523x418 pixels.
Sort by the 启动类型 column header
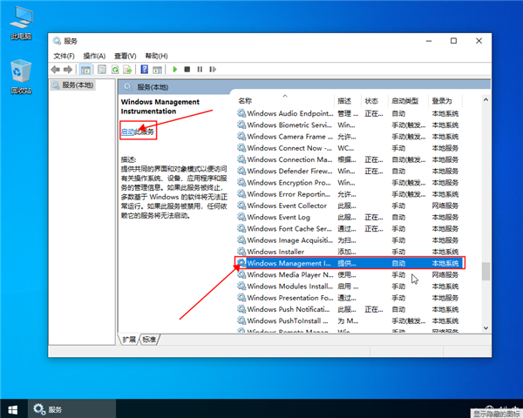point(404,100)
